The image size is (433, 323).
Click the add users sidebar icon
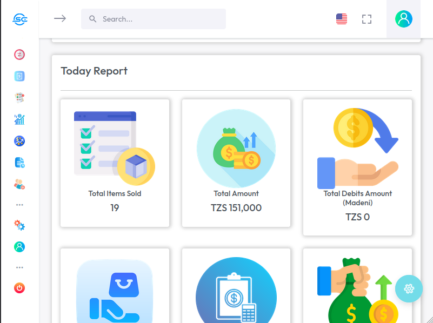(19, 184)
